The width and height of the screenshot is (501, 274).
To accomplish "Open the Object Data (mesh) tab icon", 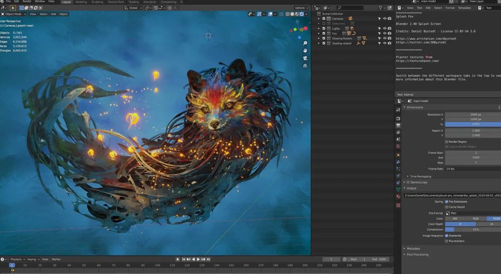I will [398, 190].
